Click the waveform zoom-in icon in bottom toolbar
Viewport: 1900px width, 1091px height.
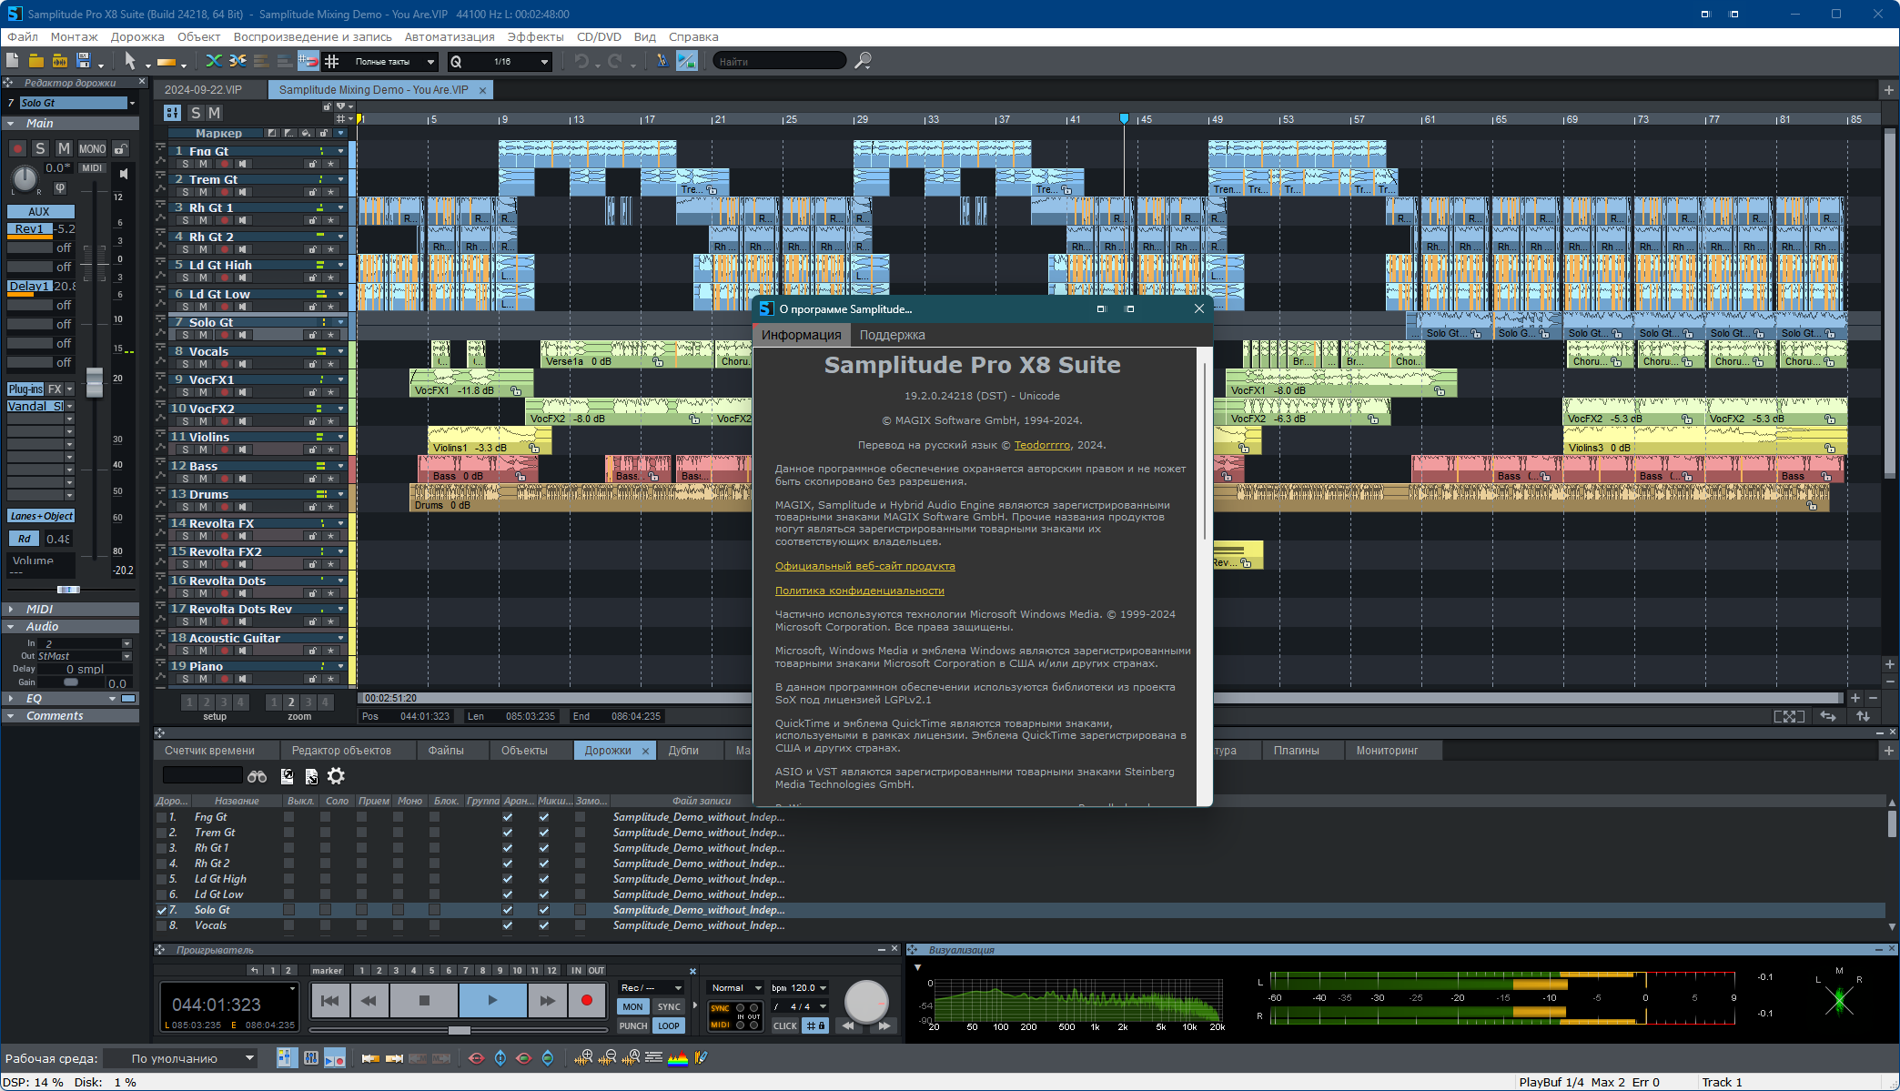coord(583,1057)
